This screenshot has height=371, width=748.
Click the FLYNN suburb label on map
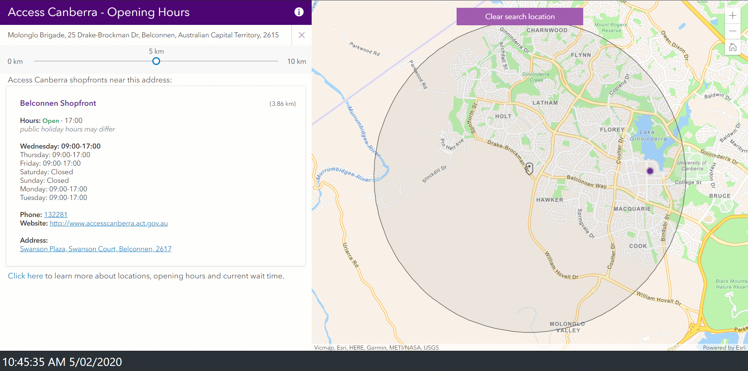coord(581,55)
